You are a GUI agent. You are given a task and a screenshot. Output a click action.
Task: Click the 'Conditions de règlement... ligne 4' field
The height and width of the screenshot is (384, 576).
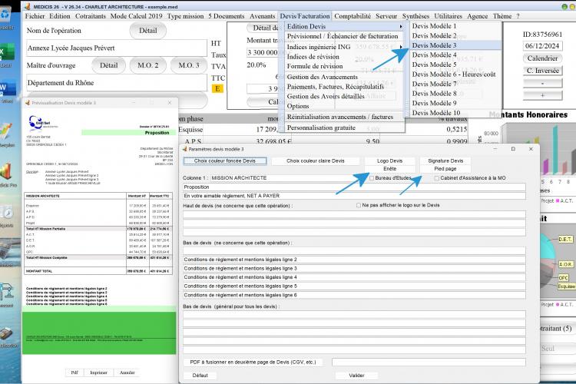click(354, 277)
